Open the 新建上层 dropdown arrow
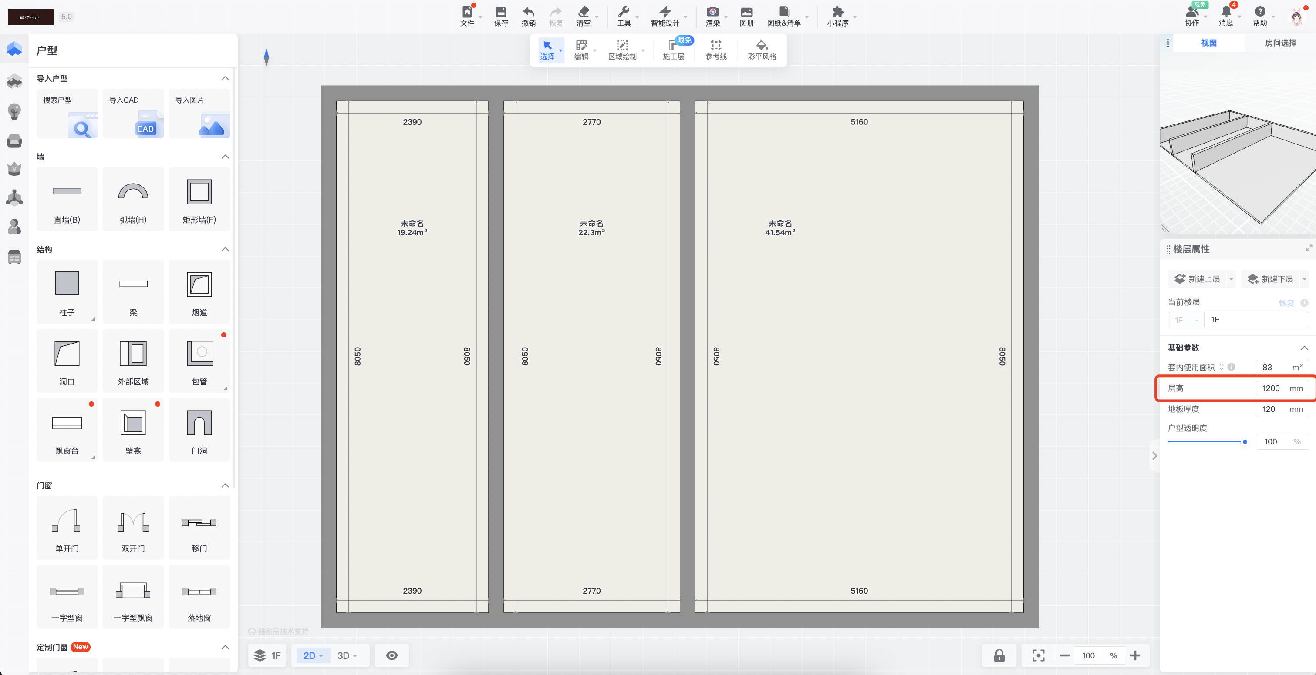Image resolution: width=1316 pixels, height=675 pixels. 1231,279
